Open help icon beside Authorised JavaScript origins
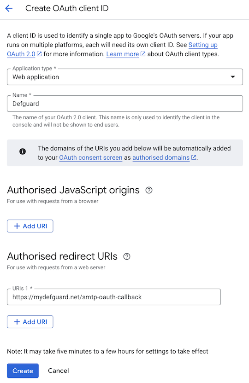 [x=149, y=190]
